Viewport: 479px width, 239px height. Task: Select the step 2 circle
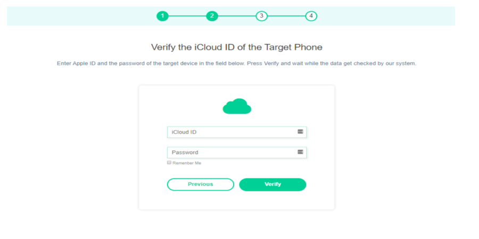click(x=212, y=16)
